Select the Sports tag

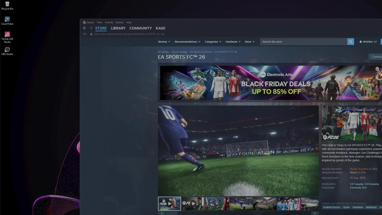click(346, 207)
